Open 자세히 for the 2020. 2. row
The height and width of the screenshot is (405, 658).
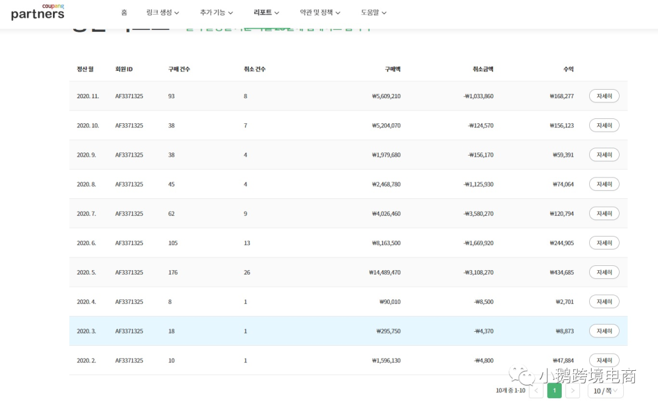coord(604,360)
